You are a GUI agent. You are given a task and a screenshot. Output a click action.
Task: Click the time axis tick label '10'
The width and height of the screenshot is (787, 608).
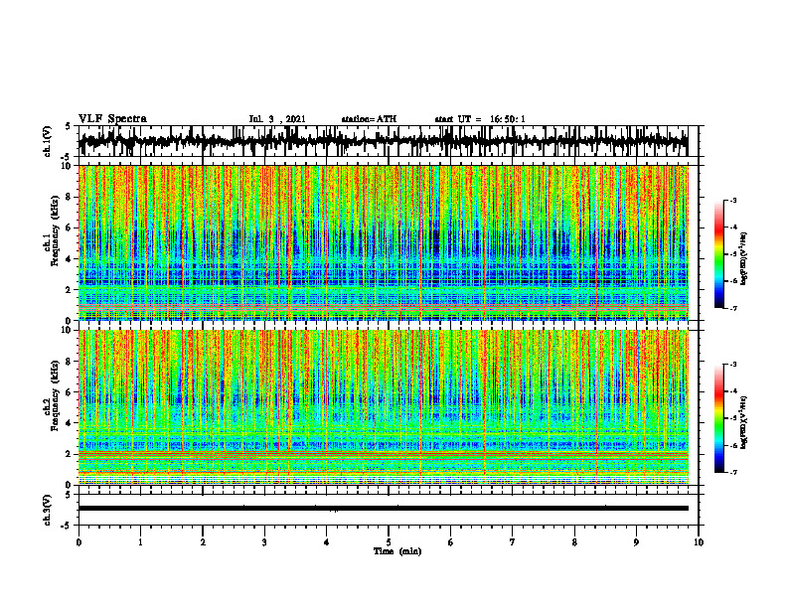coord(699,542)
